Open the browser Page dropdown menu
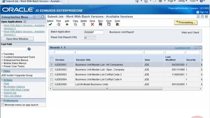This screenshot has width=210, height=118. click(x=172, y=1)
